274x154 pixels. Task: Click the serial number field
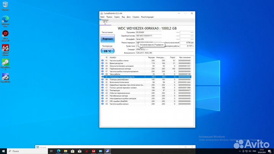148,36
